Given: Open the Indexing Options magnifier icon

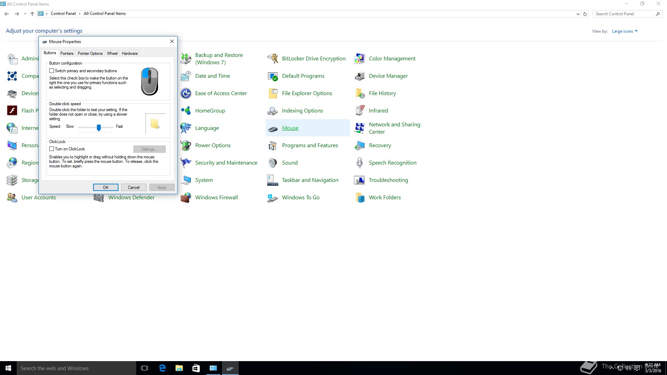Looking at the screenshot, I should pyautogui.click(x=273, y=111).
